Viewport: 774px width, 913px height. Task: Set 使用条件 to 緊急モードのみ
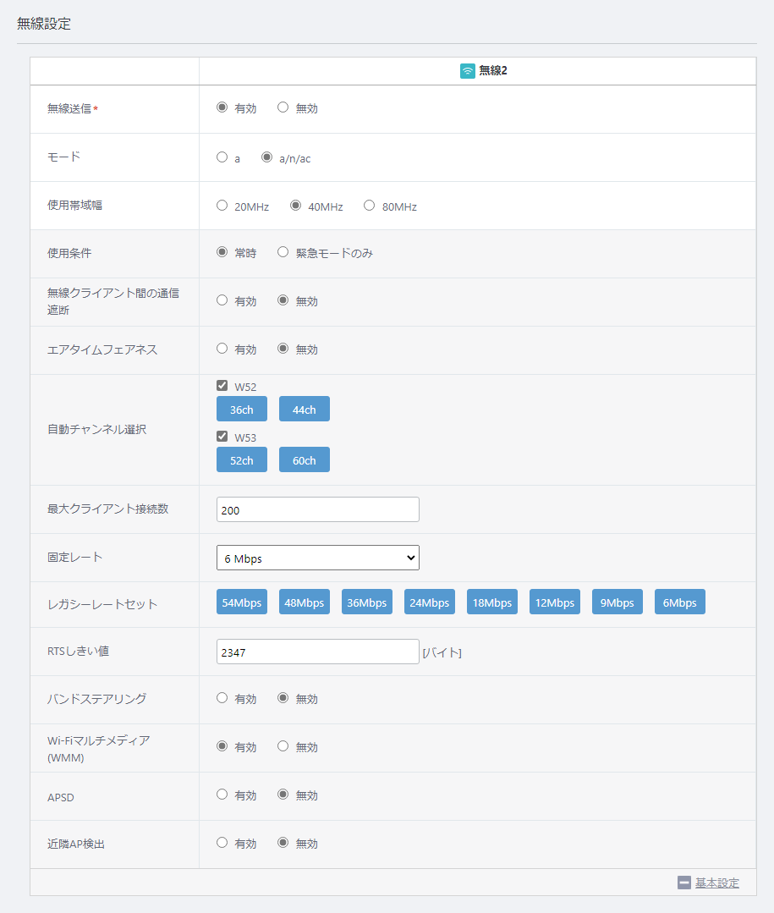283,252
